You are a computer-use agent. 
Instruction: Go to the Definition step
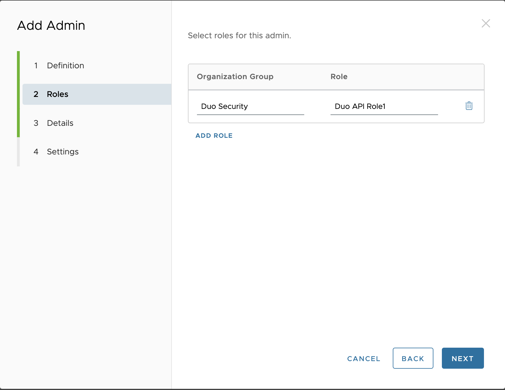[65, 66]
